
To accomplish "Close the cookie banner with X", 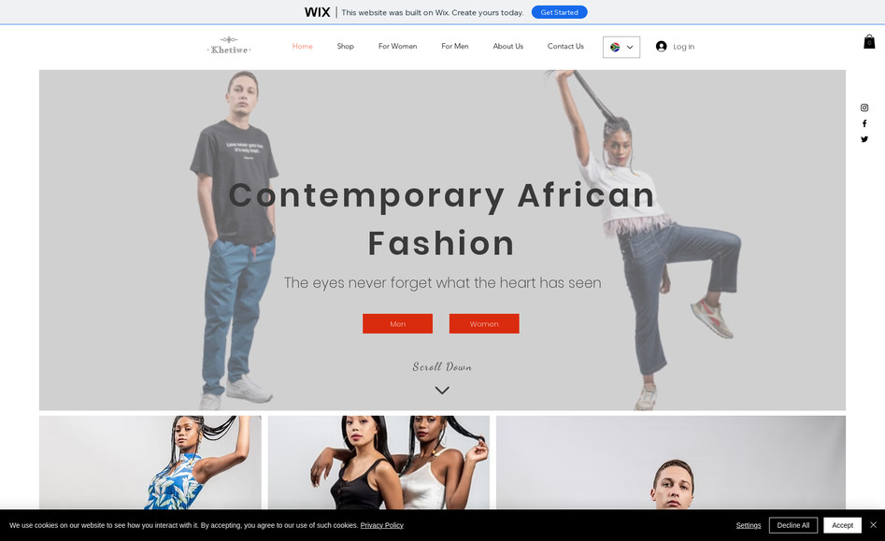I will tap(873, 524).
